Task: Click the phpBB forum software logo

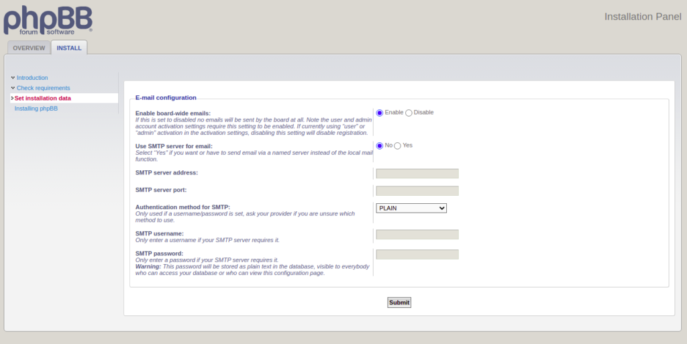Action: (48, 21)
